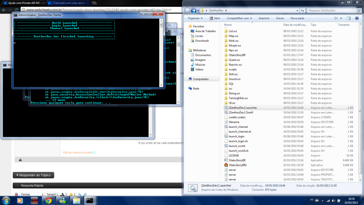364x205 pixels.
Task: Click the Explorer back arrow button
Action: pos(188,10)
